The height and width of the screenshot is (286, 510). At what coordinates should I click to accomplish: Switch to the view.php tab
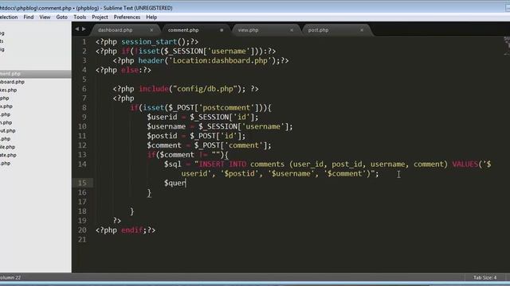pyautogui.click(x=248, y=30)
